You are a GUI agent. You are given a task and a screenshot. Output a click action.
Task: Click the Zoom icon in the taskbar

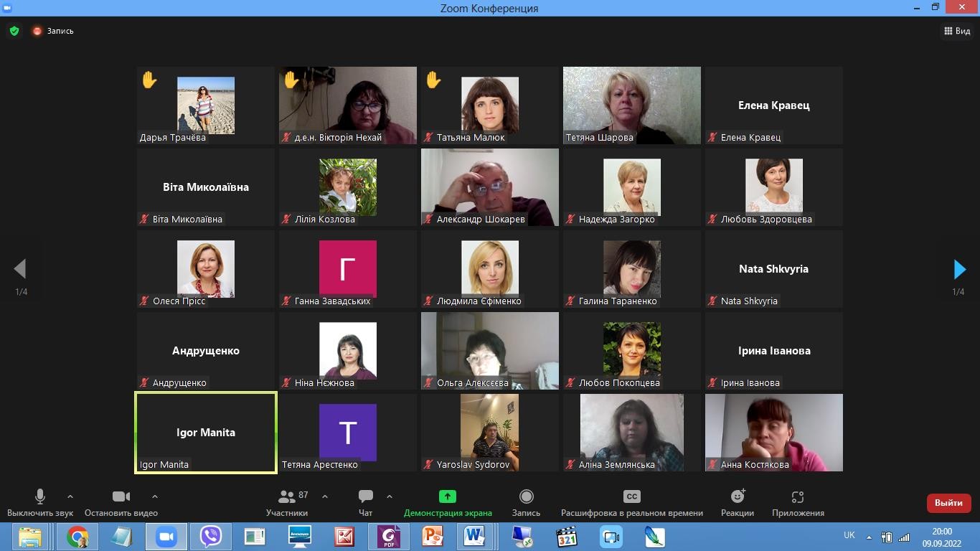pyautogui.click(x=166, y=537)
